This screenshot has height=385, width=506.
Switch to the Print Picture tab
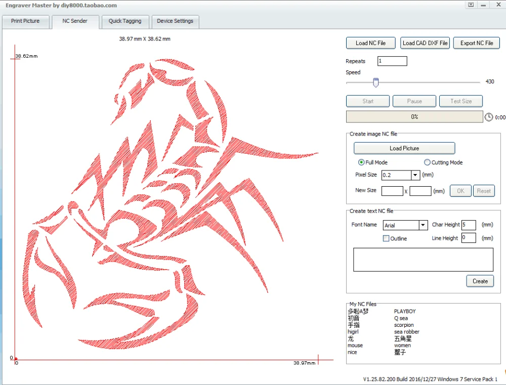[x=25, y=21]
